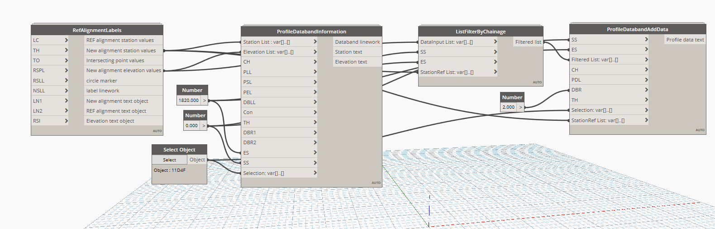This screenshot has height=229, width=715.
Task: Click 'New alignment elevation values' output port
Action: (124, 70)
